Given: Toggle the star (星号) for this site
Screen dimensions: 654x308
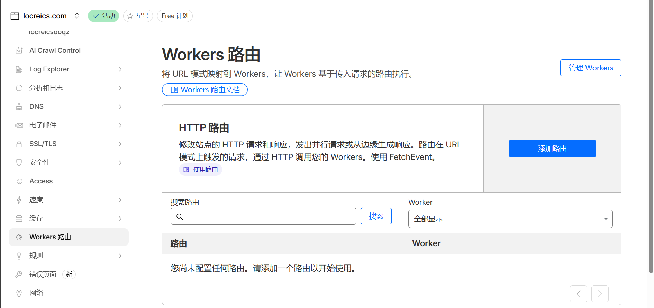Looking at the screenshot, I should [x=138, y=16].
